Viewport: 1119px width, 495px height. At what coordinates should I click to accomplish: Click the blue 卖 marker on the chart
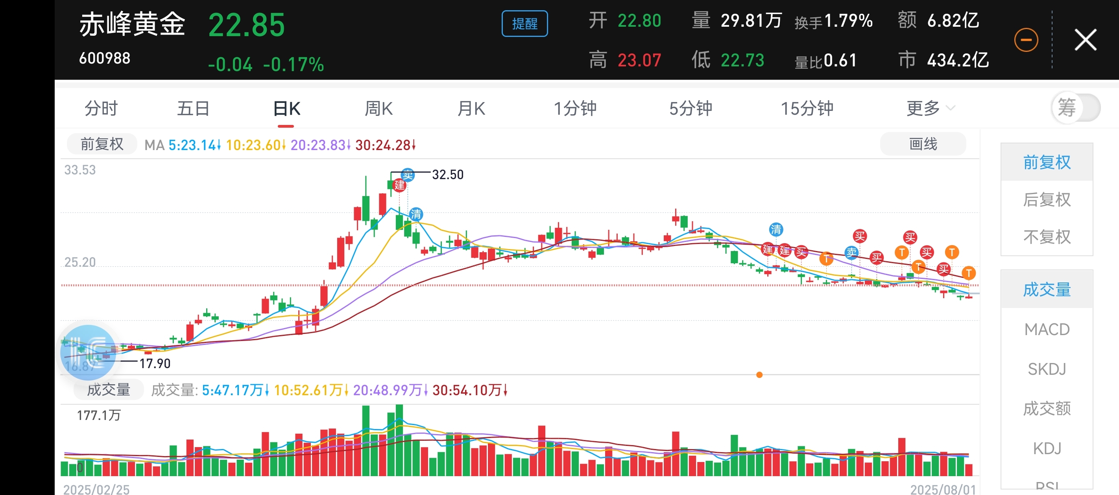pyautogui.click(x=851, y=253)
